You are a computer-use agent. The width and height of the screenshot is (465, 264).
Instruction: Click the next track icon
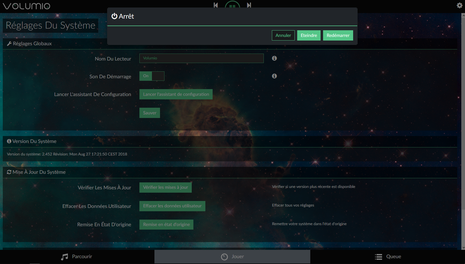tap(249, 5)
